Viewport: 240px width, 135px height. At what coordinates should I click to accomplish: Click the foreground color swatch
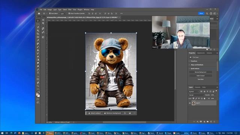click(x=37, y=95)
